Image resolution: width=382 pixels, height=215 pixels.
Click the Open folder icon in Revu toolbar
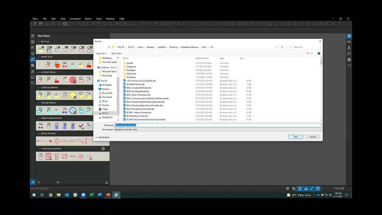coord(41,24)
